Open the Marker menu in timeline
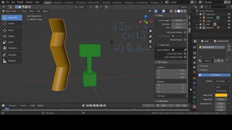Screen dimensions: 232x130 tap(40, 105)
